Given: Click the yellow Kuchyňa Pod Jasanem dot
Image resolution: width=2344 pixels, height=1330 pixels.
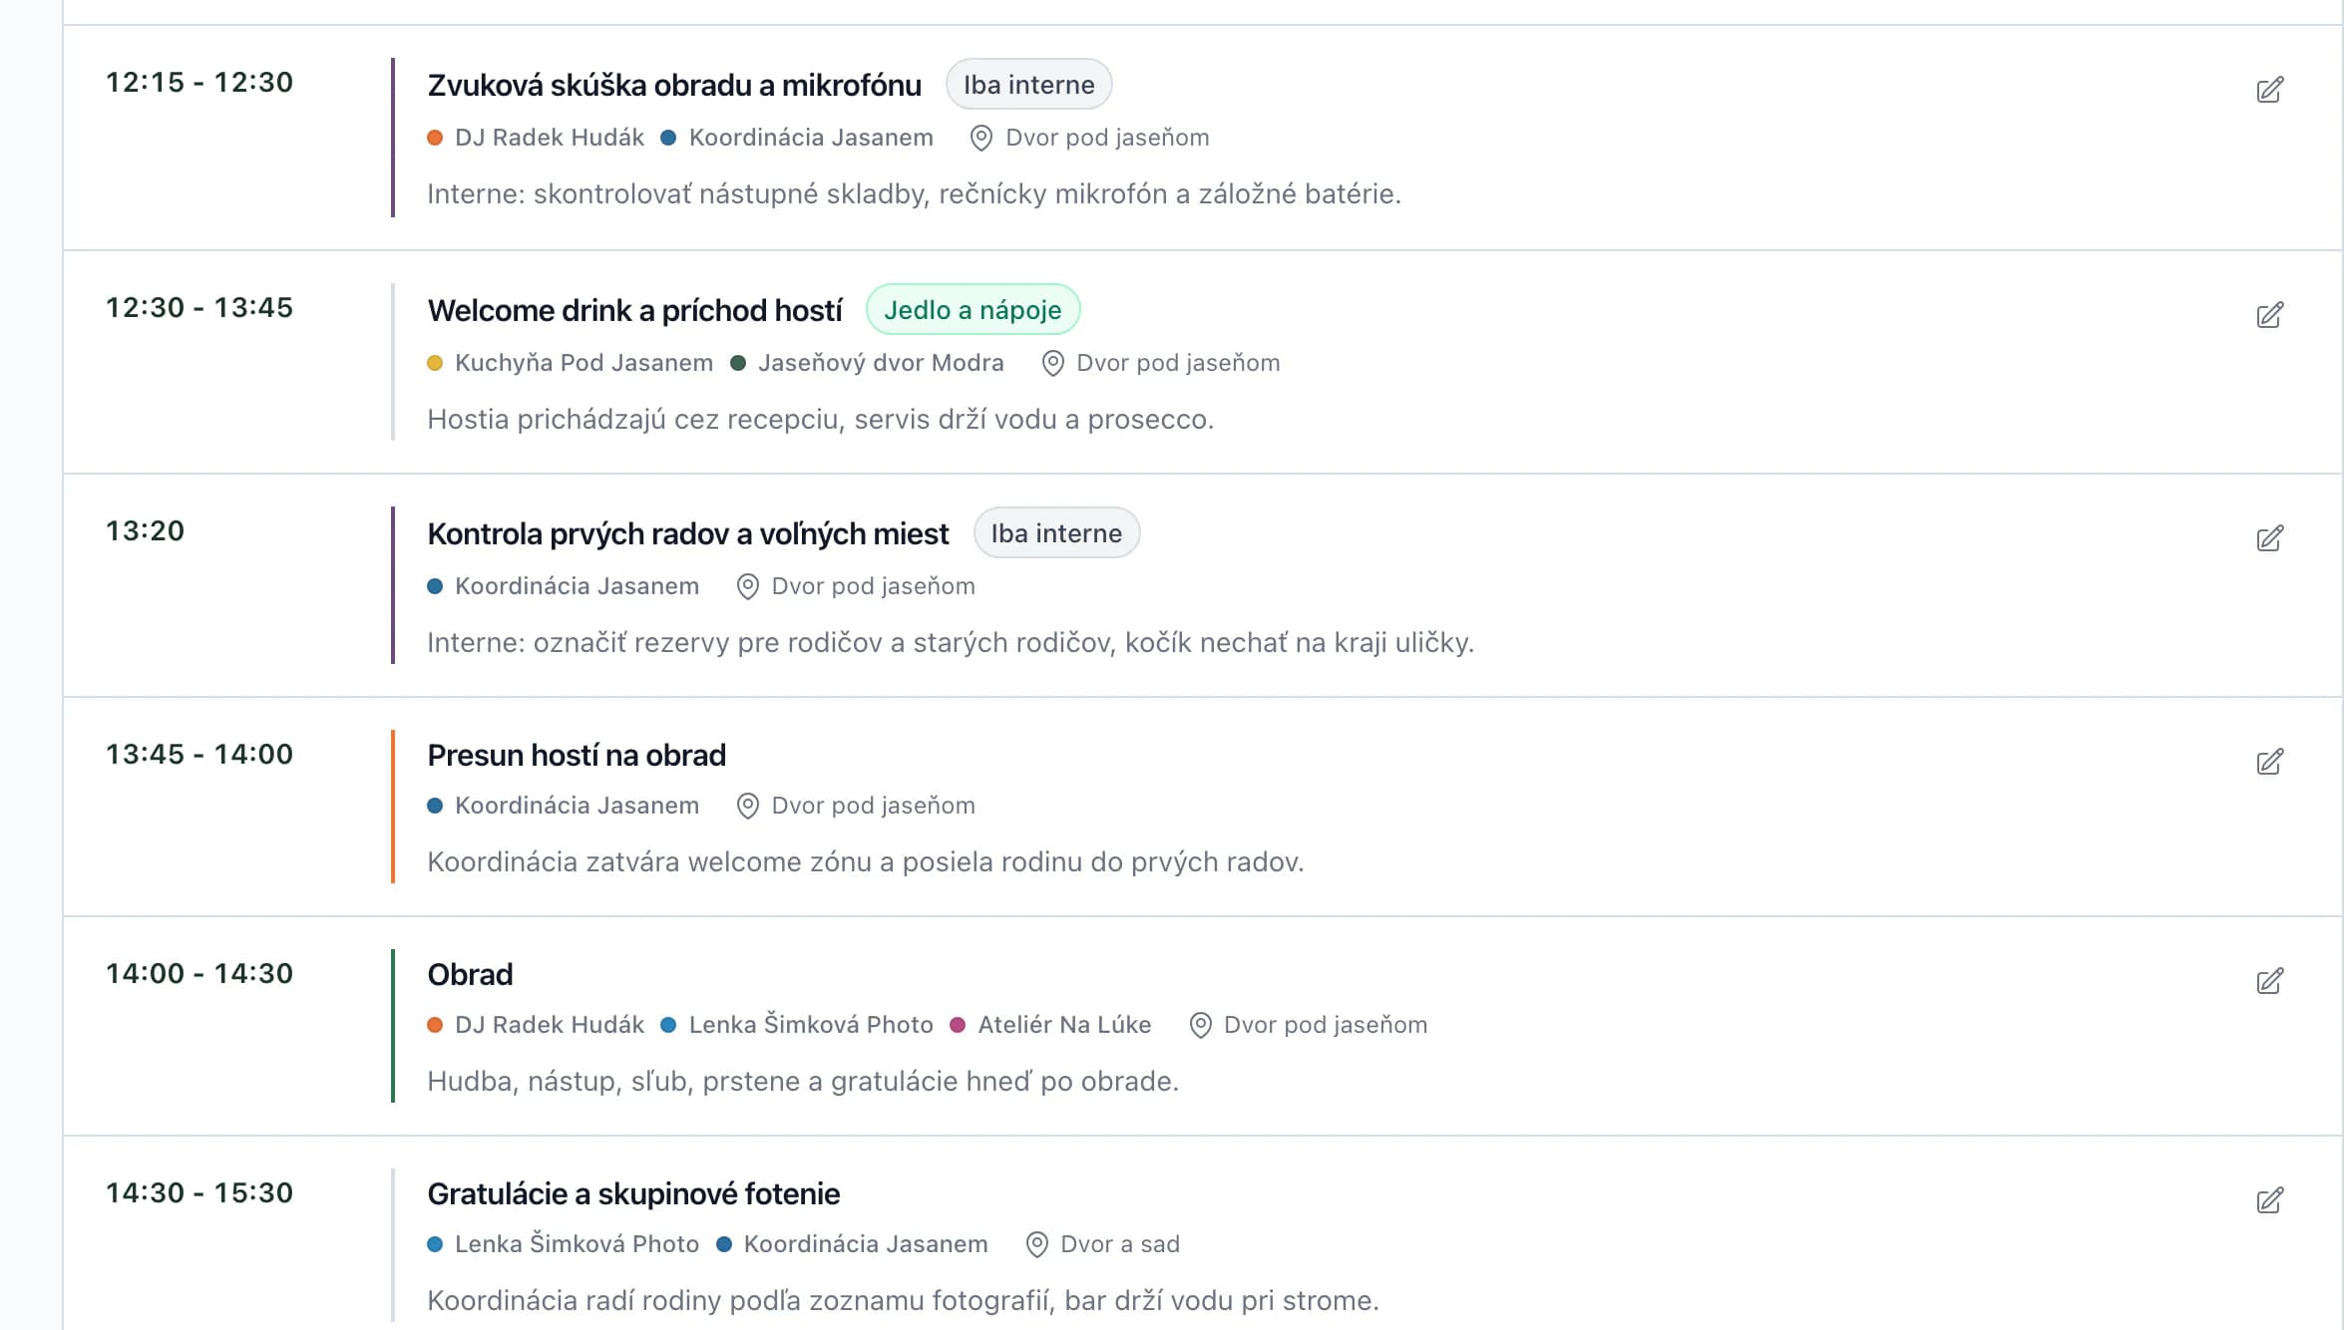Looking at the screenshot, I should coord(435,363).
